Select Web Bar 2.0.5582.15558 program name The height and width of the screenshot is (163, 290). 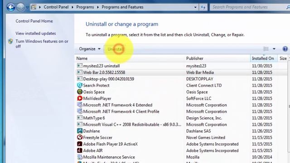tap(104, 72)
